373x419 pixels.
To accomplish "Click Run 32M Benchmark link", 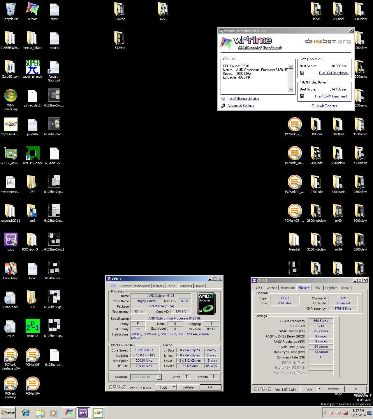I will 334,73.
